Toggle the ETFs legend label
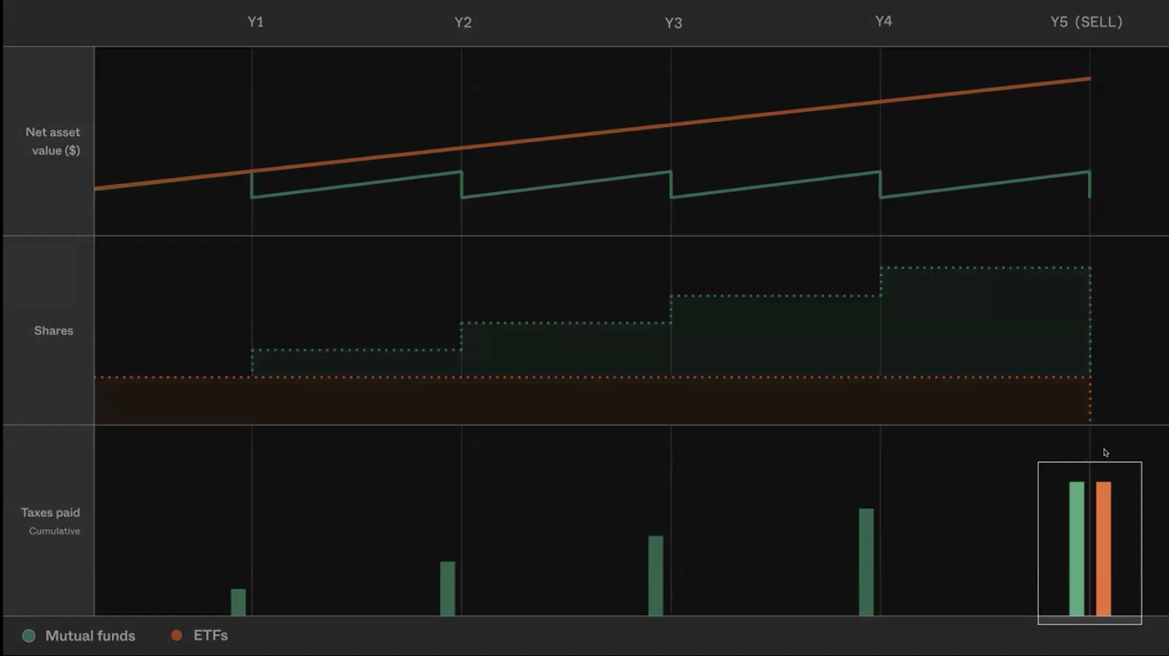This screenshot has height=656, width=1169. 210,636
